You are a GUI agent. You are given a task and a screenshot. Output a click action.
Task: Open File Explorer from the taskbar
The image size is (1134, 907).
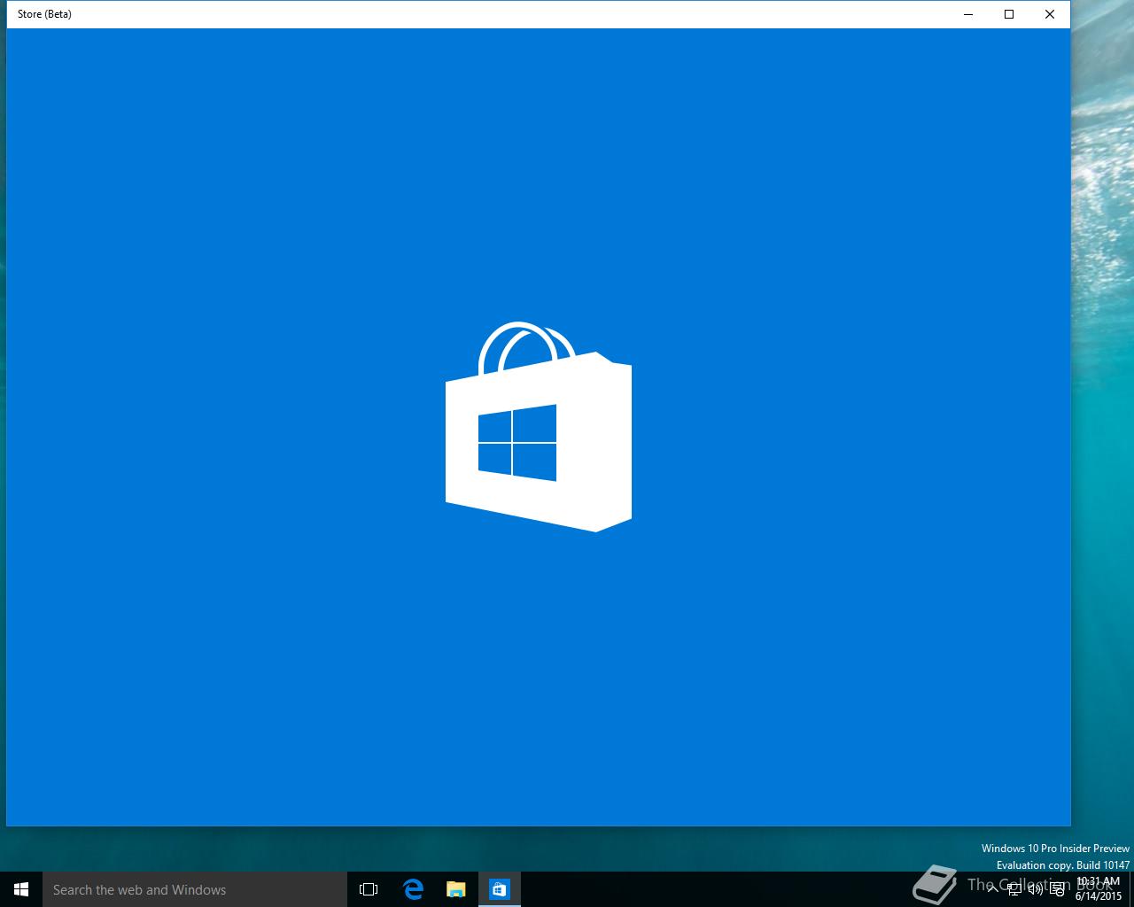point(455,889)
